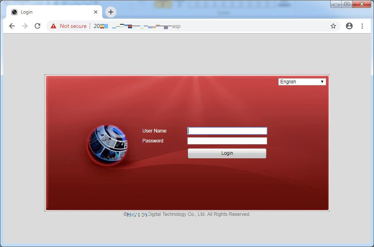Click the Password label
The height and width of the screenshot is (247, 374).
[153, 141]
